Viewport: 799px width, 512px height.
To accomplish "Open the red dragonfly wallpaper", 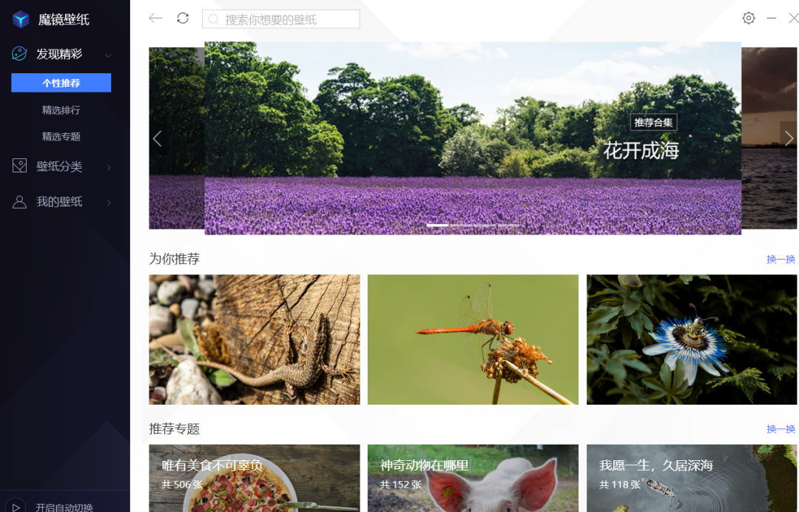I will (473, 340).
